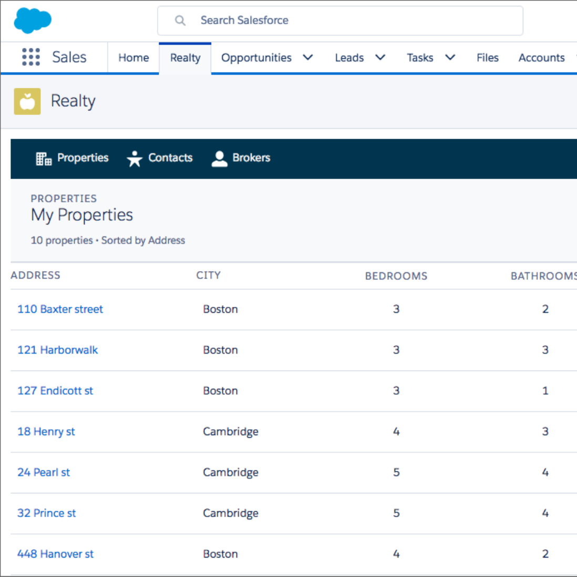Click the Properties building icon

tap(44, 158)
